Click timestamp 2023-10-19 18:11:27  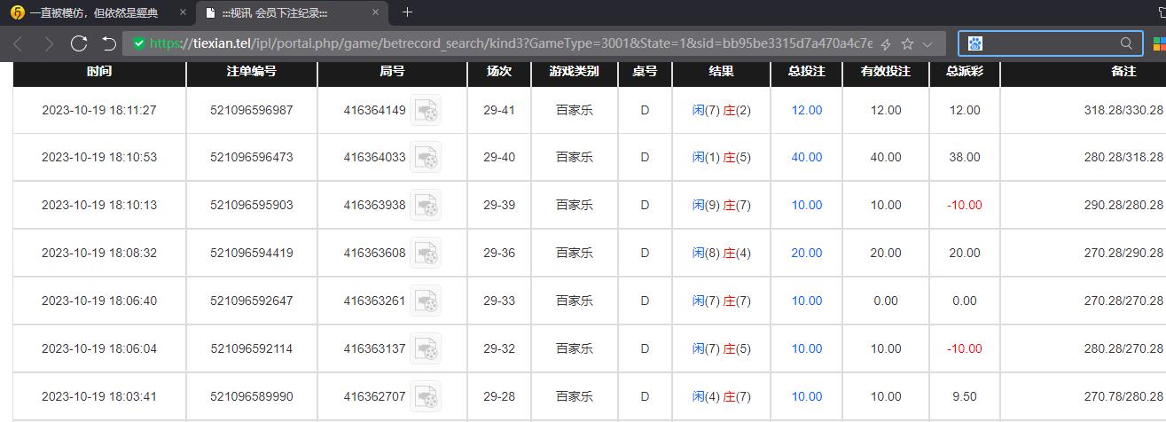(x=99, y=110)
